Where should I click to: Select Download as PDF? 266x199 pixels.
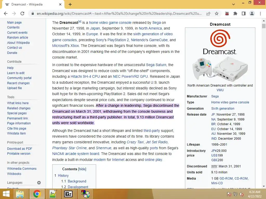pos(19,148)
